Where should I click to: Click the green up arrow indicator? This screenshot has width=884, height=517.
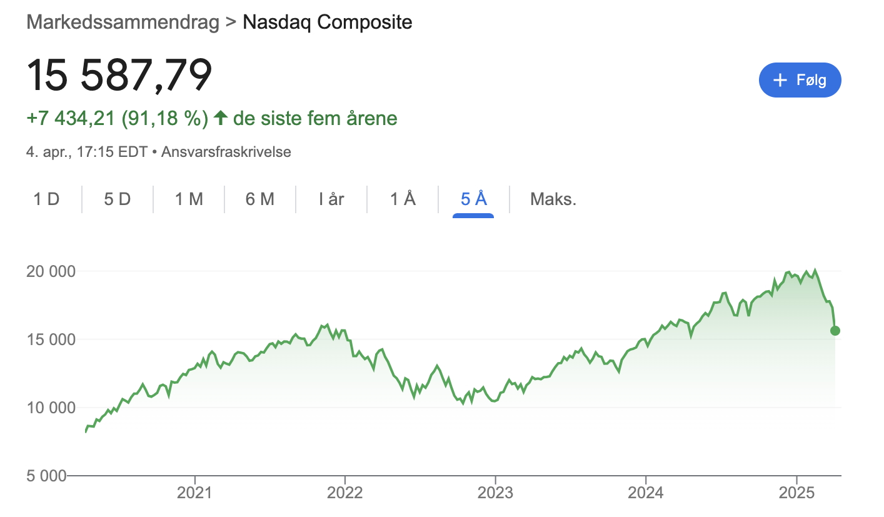[219, 118]
